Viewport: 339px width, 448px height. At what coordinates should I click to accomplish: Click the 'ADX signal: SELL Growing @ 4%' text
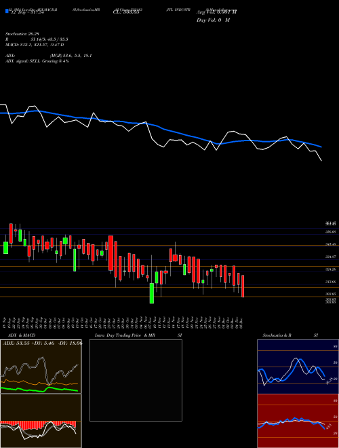tap(37, 61)
